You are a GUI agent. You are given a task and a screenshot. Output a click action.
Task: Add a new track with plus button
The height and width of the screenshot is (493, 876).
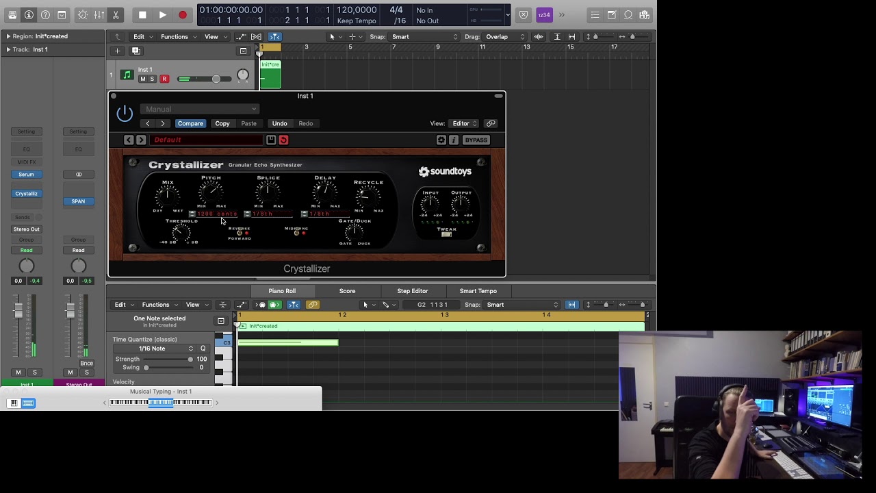click(117, 51)
